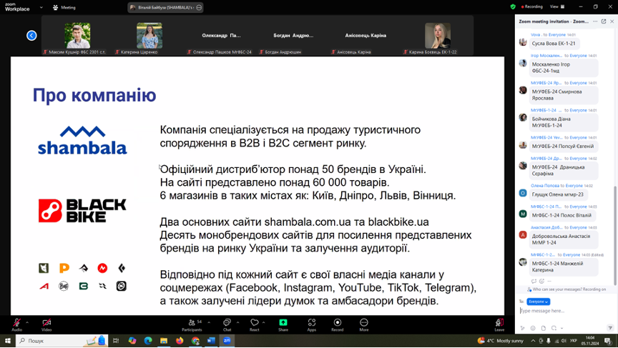The width and height of the screenshot is (618, 348).
Task: Open Microsoft Edge from taskbar
Action: pyautogui.click(x=148, y=341)
